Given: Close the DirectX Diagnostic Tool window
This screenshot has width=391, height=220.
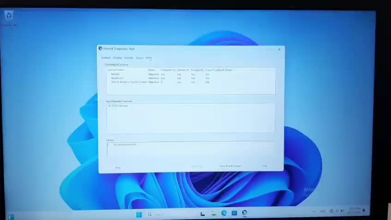Looking at the screenshot, I should tap(279, 49).
